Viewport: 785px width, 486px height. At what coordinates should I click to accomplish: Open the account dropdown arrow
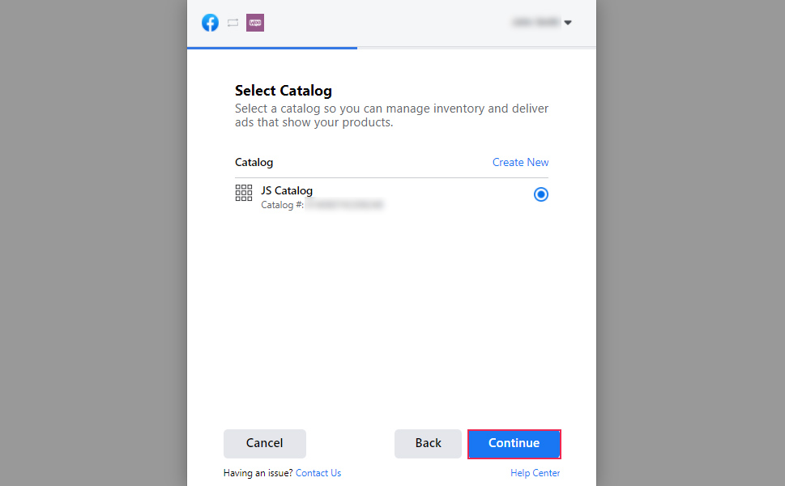[568, 23]
